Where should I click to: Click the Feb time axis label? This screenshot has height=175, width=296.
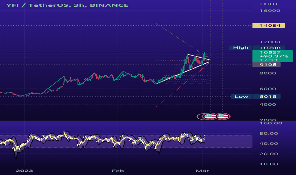click(118, 171)
